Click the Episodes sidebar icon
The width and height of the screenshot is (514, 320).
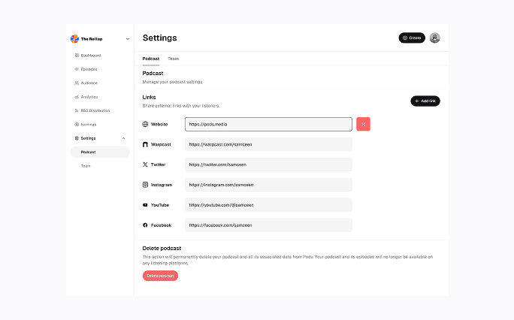pyautogui.click(x=77, y=69)
